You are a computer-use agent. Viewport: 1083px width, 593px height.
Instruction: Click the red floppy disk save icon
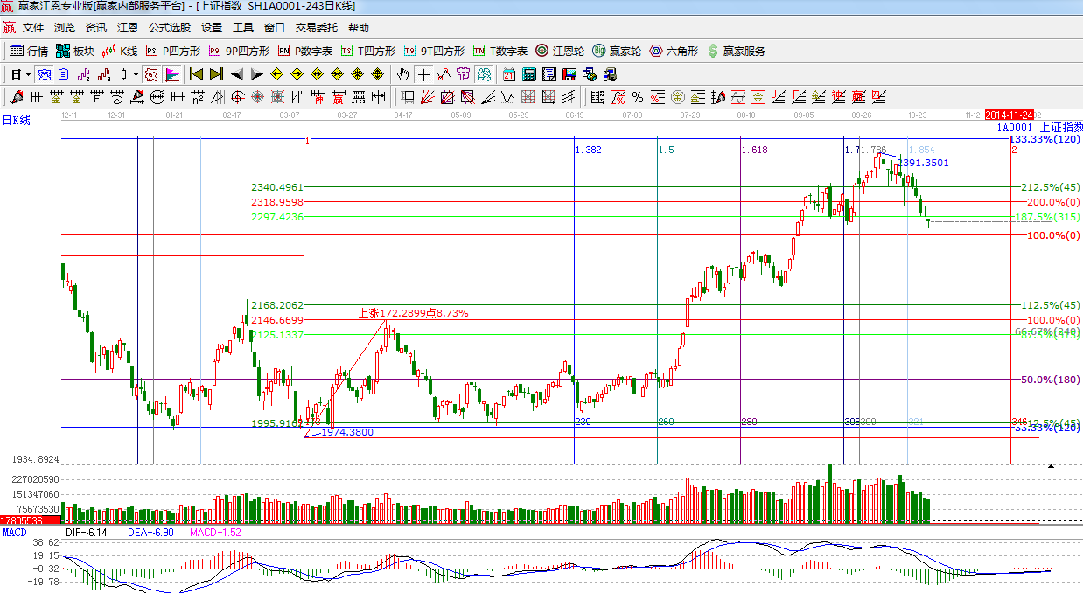(x=569, y=74)
